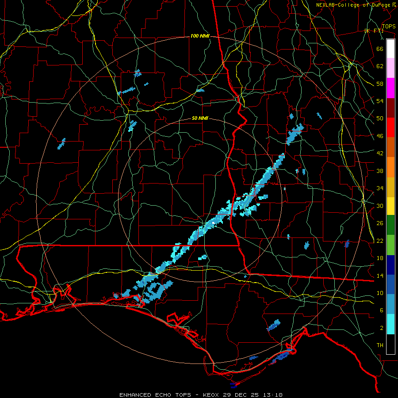Screen dimensions: 398x398
Task: Click legend value '10' beside the color bar
Action: (380, 293)
